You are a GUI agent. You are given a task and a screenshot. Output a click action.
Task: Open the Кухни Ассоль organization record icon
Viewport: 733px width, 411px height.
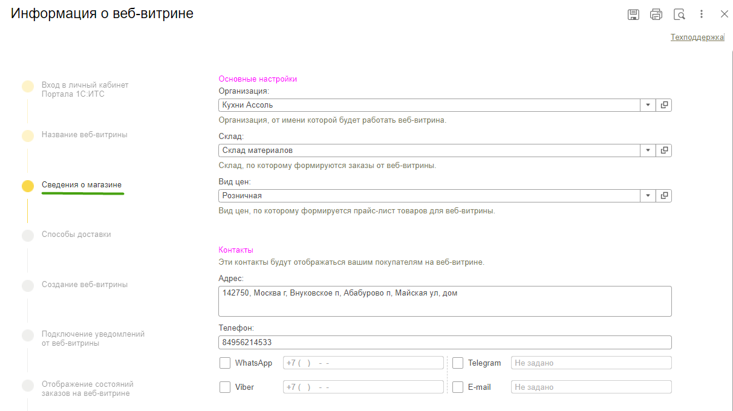tap(664, 105)
